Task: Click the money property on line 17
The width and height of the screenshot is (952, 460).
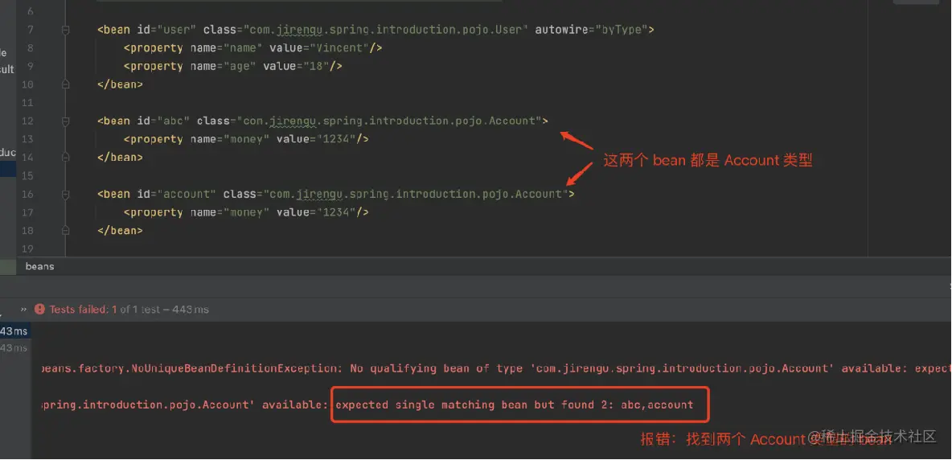Action: pyautogui.click(x=246, y=212)
